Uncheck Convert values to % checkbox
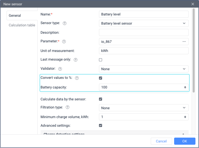 [101, 78]
